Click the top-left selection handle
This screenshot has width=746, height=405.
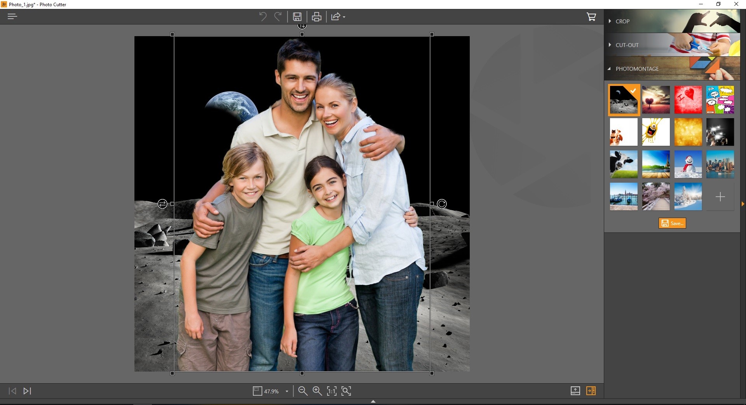[x=173, y=35]
